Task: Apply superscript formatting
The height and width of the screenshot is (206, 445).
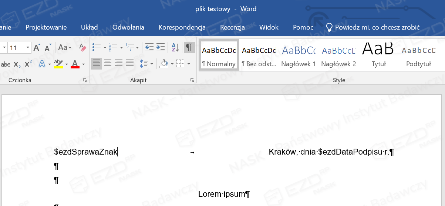Action: pyautogui.click(x=28, y=64)
